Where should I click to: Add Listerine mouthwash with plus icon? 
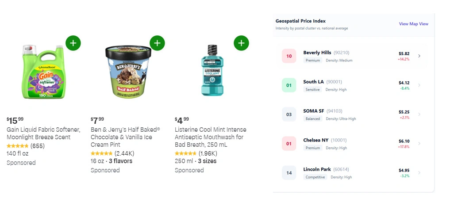click(x=241, y=43)
